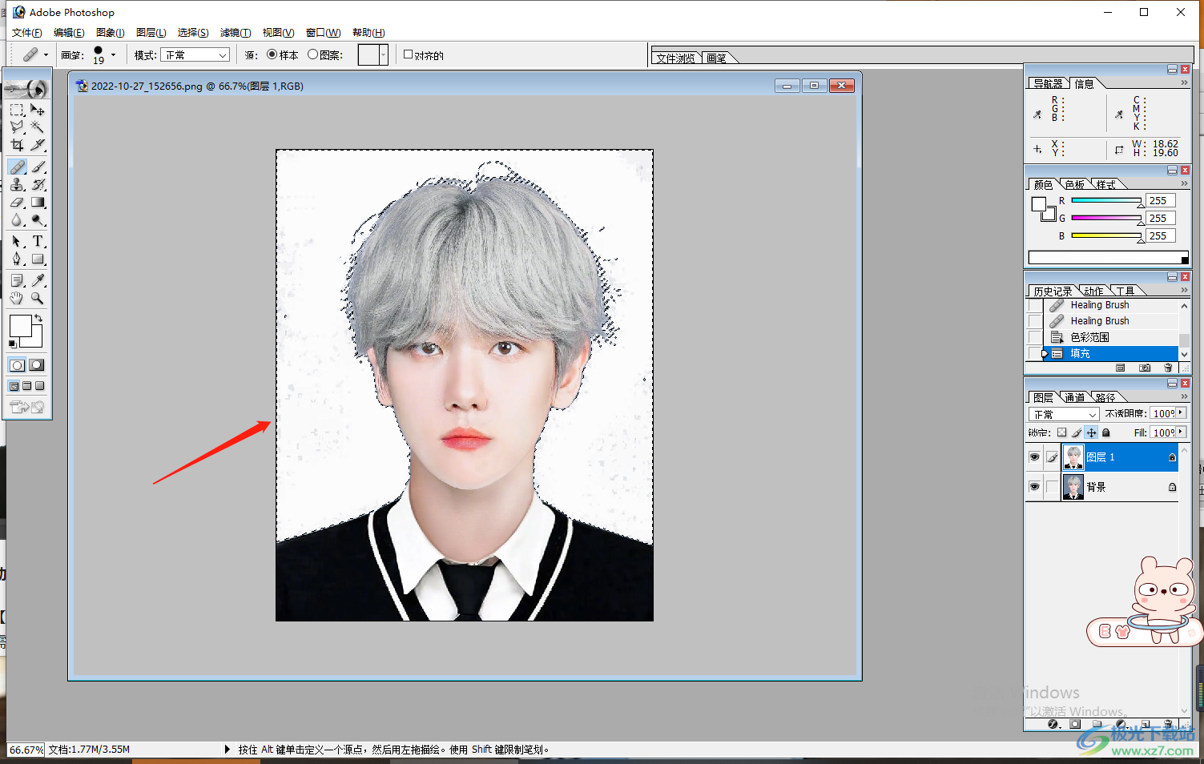Select the Healing Brush tool in toolbox
The image size is (1204, 764).
click(17, 167)
